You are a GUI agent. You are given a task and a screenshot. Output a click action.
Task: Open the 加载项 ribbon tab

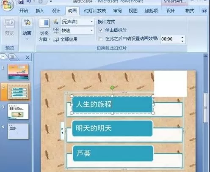tap(151, 11)
